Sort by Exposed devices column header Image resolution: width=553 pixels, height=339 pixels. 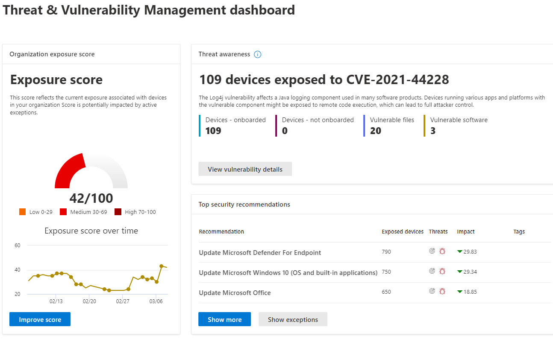click(x=403, y=231)
